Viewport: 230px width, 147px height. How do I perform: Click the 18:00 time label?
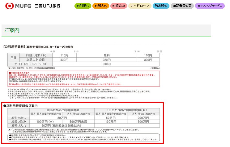pos(137,51)
